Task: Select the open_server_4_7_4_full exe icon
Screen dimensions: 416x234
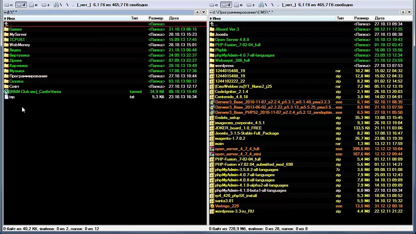Action: point(212,149)
